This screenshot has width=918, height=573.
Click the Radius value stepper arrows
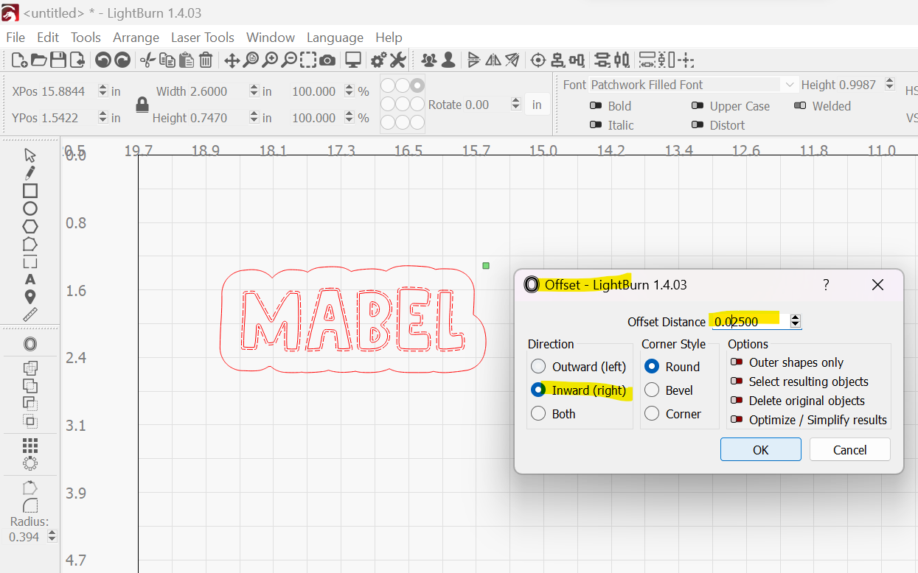pos(52,537)
